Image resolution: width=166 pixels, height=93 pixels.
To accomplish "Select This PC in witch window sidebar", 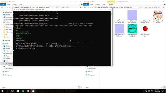I will pyautogui.click(x=7, y=44).
